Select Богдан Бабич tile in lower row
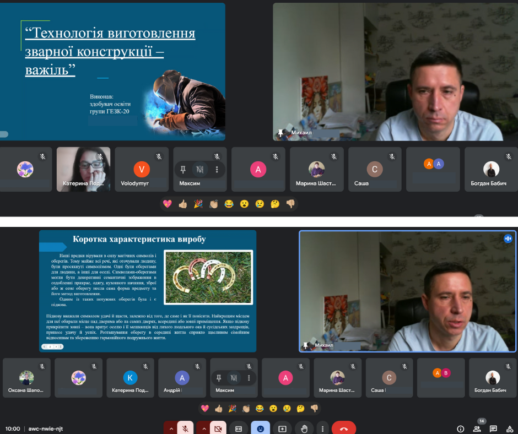 tap(493, 378)
